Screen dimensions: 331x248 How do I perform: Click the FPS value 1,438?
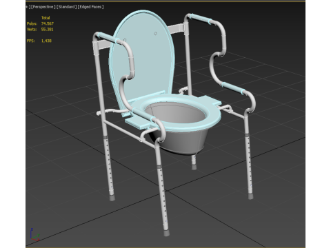pos(46,41)
